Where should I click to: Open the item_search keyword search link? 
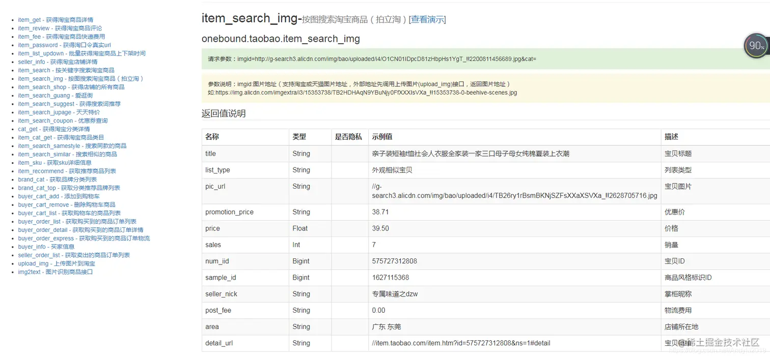[x=66, y=70]
